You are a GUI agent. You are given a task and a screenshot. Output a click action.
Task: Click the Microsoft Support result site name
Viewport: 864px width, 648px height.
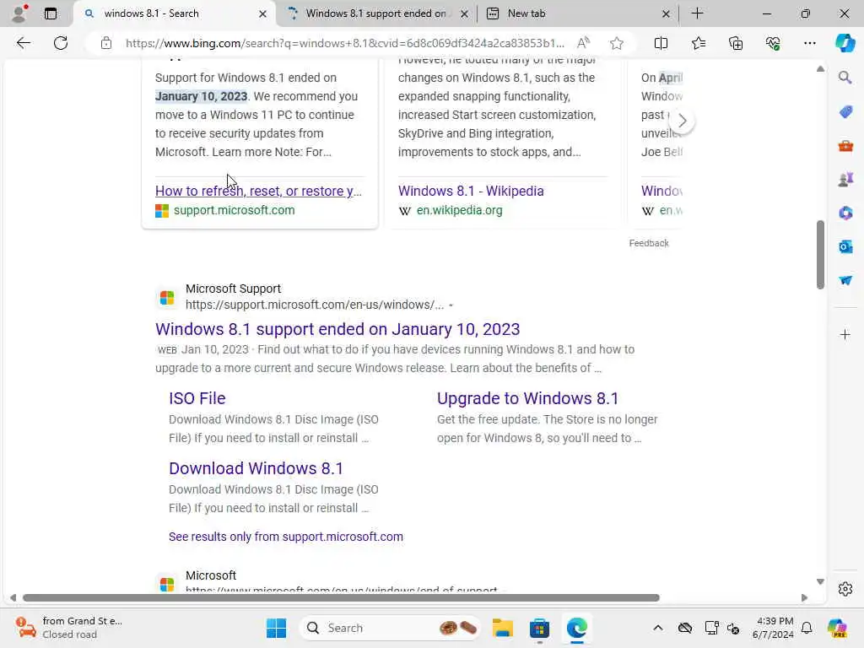233,289
